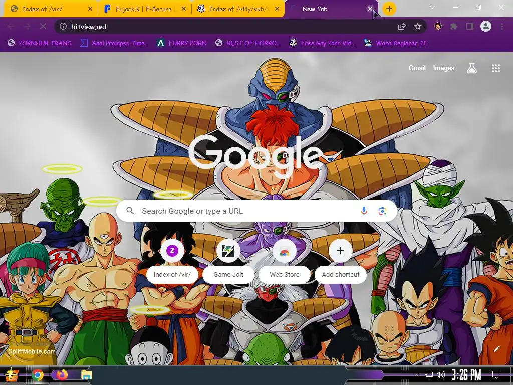Viewport: 513px width, 385px height.
Task: View site information icon in address bar
Action: [63, 27]
